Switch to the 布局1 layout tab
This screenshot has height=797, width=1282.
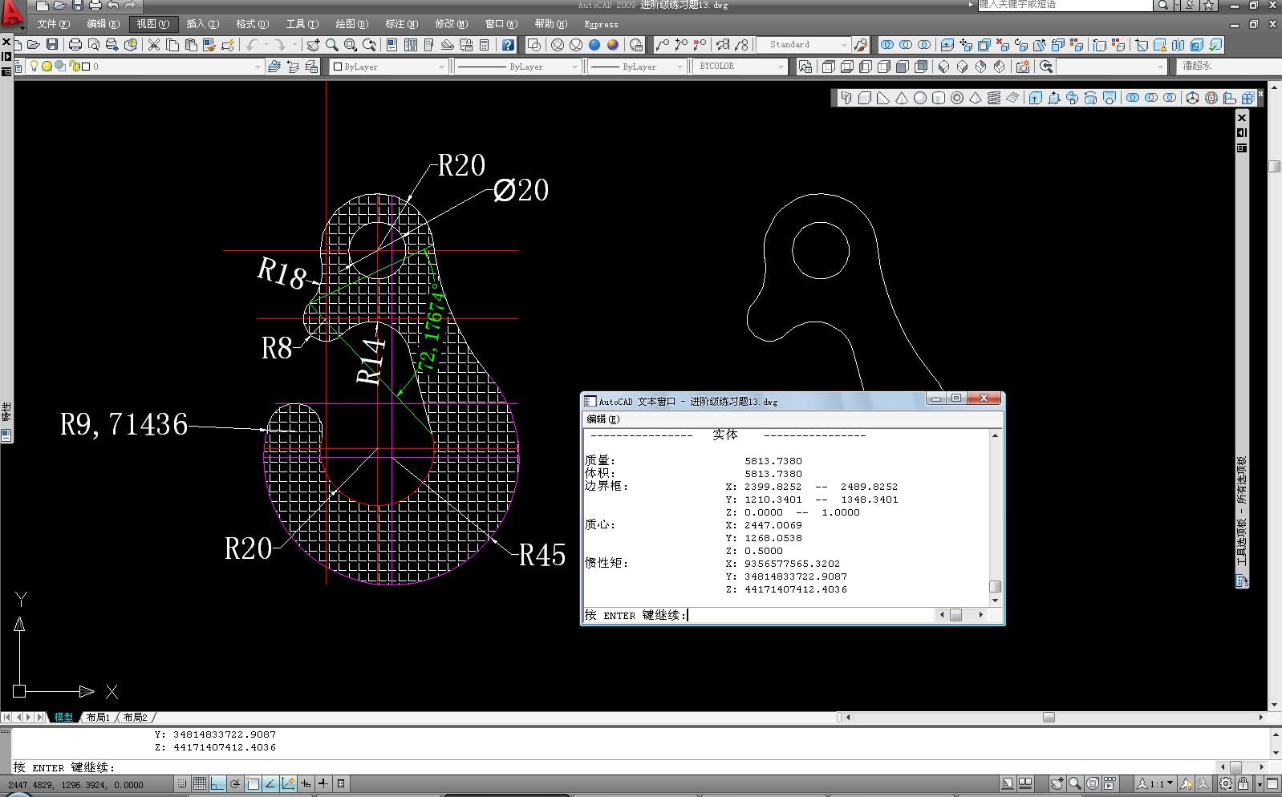(98, 718)
